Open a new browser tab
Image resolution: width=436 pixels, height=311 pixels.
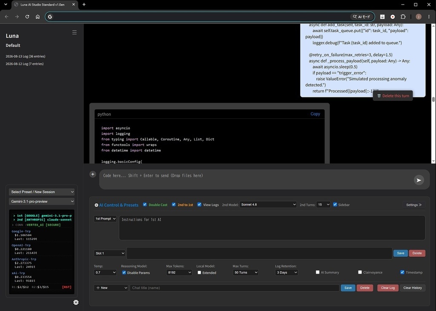(84, 4)
